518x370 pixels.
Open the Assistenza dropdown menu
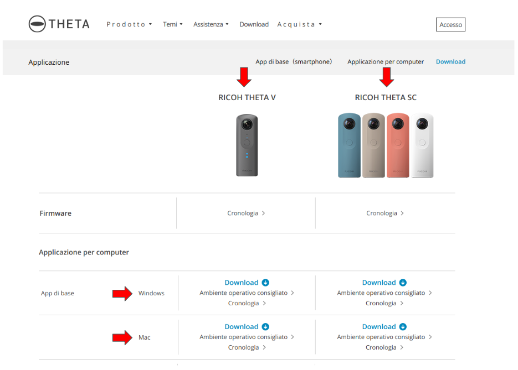(x=211, y=24)
